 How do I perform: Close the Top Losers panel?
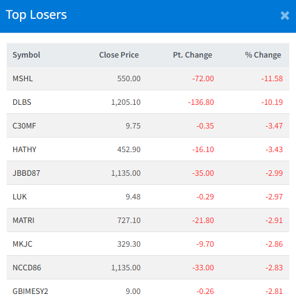[284, 16]
